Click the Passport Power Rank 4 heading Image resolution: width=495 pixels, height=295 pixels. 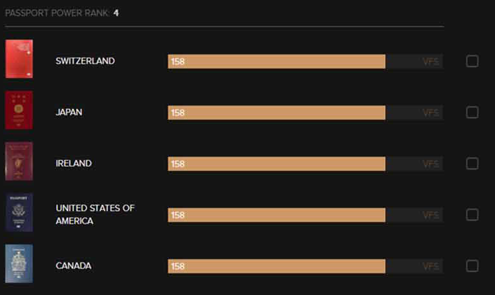point(62,13)
